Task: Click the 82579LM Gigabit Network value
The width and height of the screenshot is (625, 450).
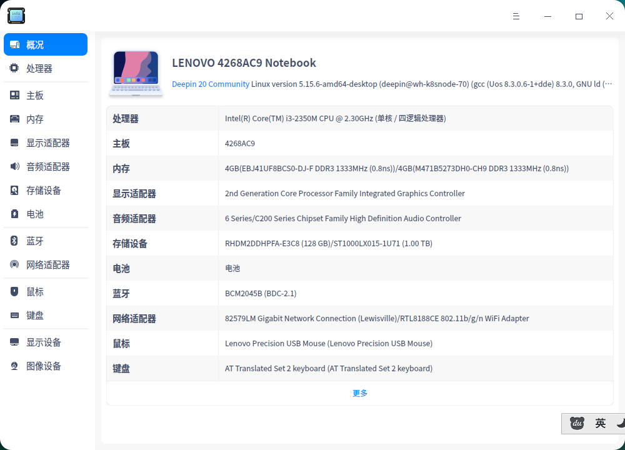Action: [x=377, y=319]
